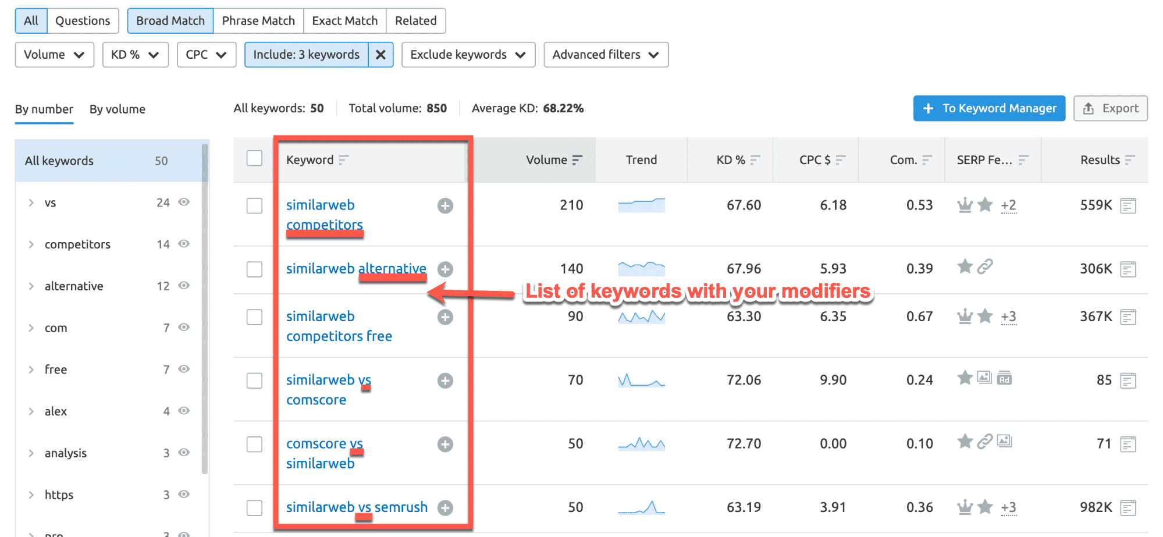1163x537 pixels.
Task: Click the keyword groups sidebar scrollbar
Action: point(205,308)
